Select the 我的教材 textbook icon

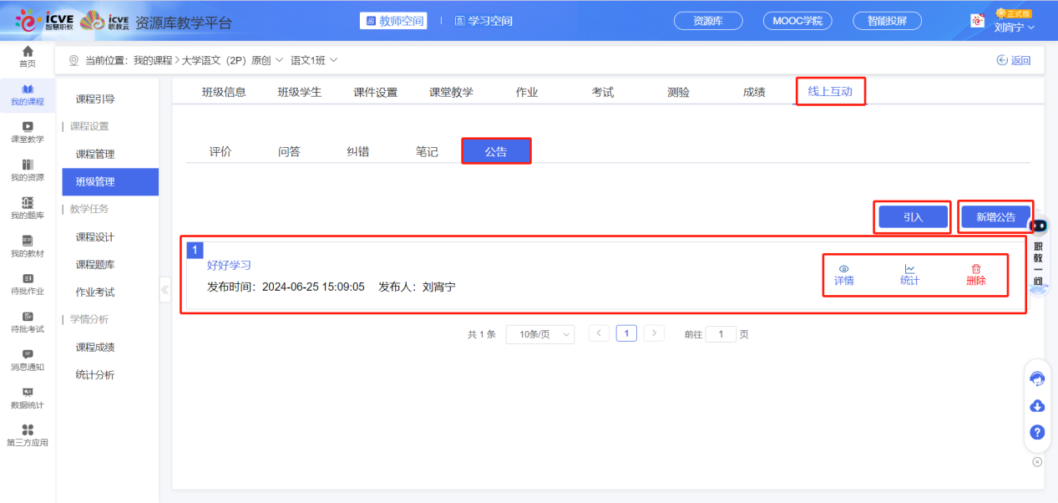tap(28, 245)
